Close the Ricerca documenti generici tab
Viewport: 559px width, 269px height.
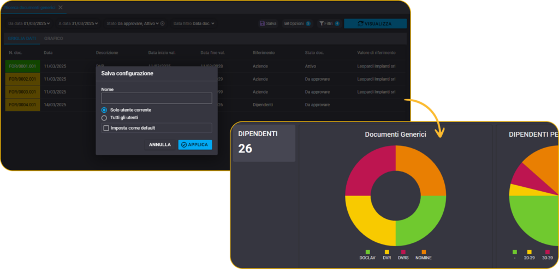click(60, 7)
